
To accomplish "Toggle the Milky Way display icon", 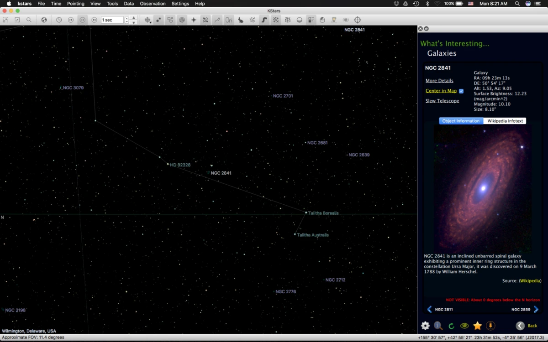I will point(264,20).
